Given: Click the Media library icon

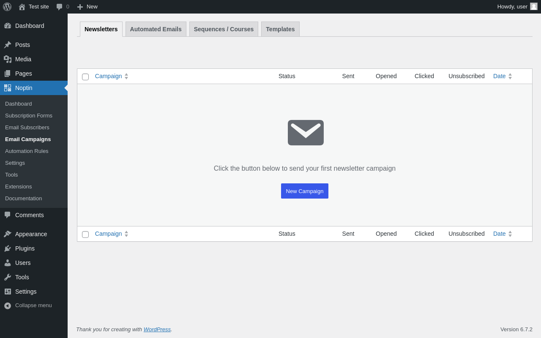Looking at the screenshot, I should pyautogui.click(x=8, y=59).
